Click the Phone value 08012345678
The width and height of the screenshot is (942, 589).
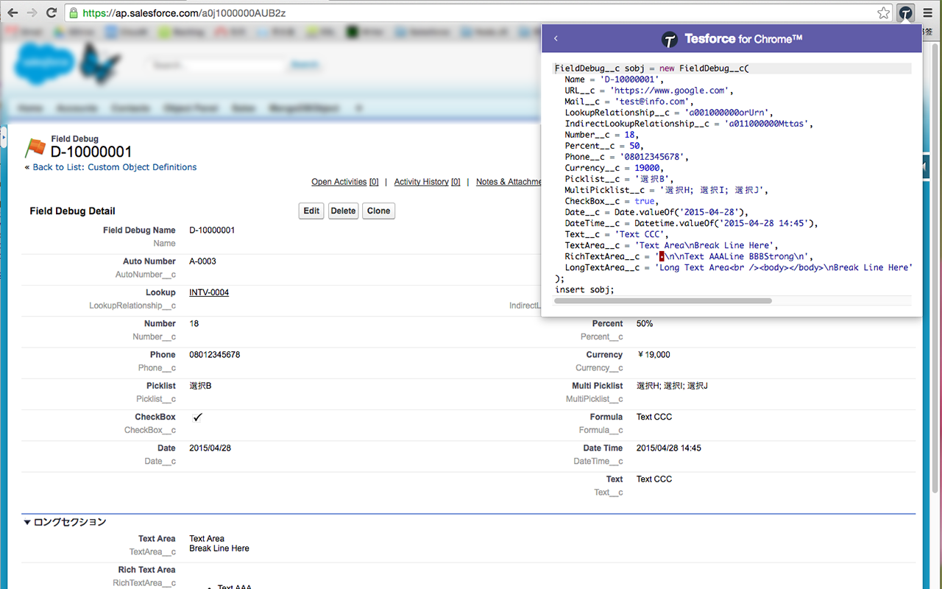(x=215, y=355)
